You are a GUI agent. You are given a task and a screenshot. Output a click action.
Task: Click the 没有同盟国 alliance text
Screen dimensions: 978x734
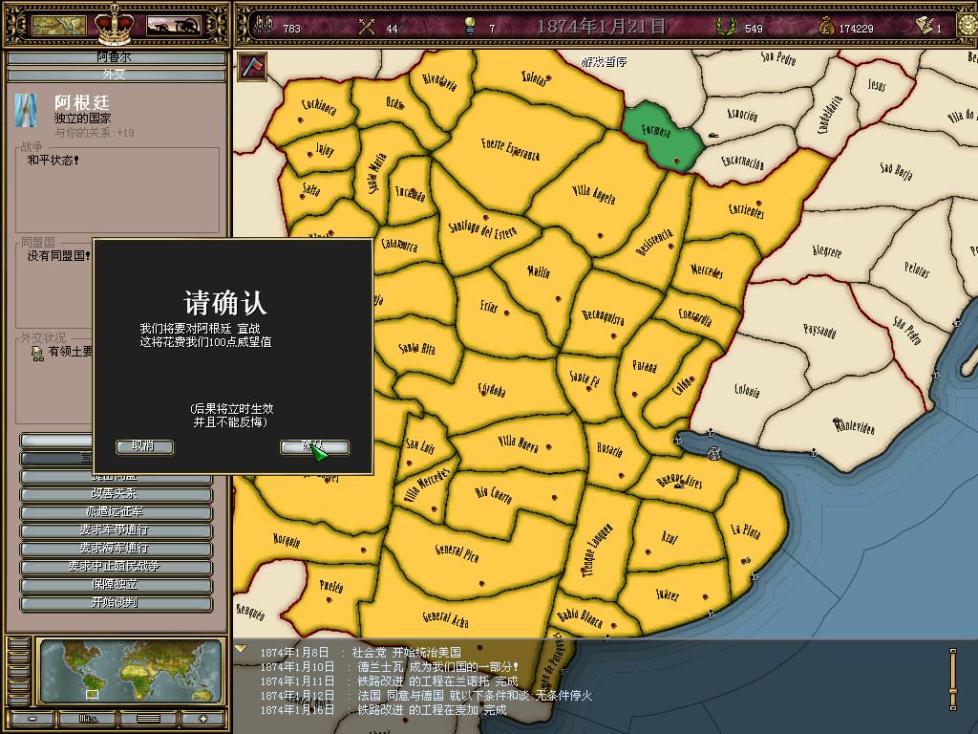point(58,256)
